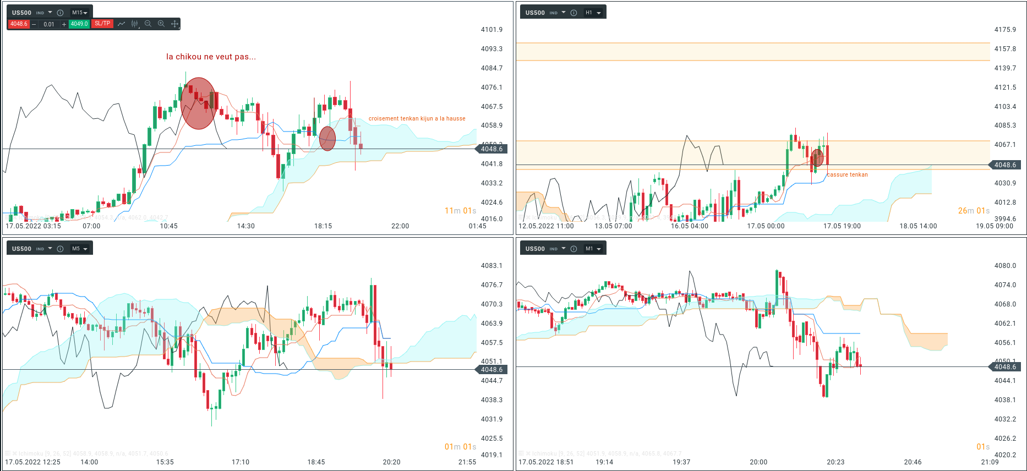Buy at green 4049.0 price button

pos(79,24)
